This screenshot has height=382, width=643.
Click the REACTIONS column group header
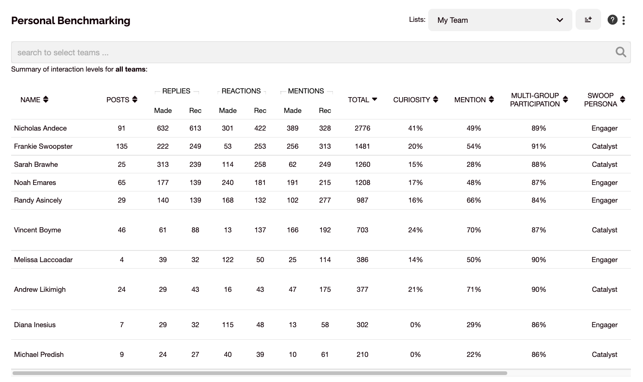pos(241,91)
